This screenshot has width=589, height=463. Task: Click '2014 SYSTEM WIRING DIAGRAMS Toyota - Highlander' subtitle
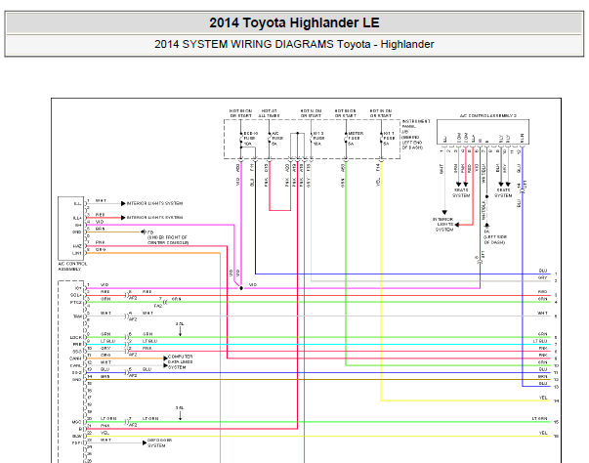[x=294, y=44]
